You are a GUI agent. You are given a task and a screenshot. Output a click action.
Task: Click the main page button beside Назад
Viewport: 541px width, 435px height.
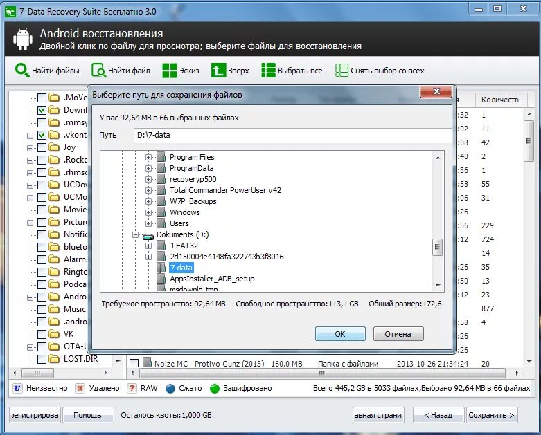(x=378, y=415)
